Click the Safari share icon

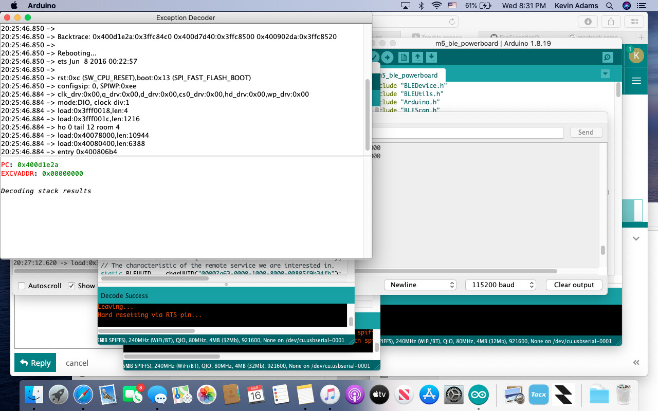611,22
